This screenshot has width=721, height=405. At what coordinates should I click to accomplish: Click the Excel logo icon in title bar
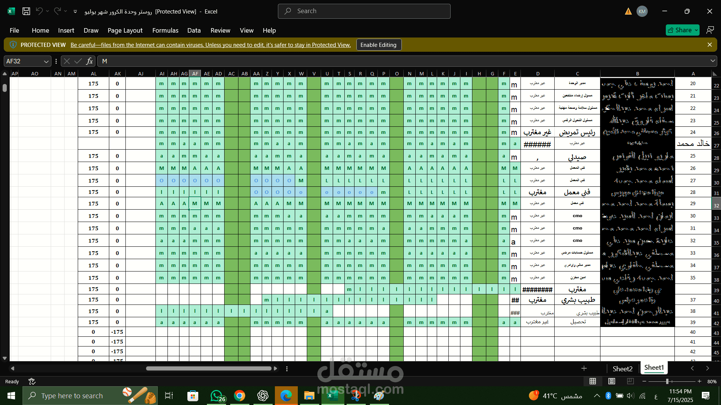pos(11,11)
